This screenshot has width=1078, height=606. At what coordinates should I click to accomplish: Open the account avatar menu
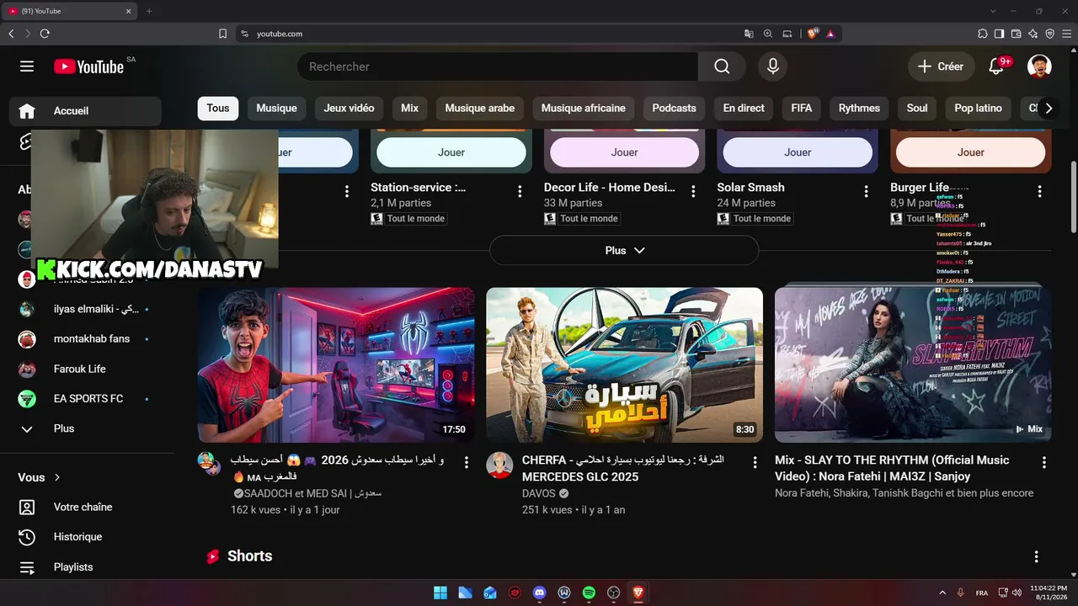pos(1039,66)
